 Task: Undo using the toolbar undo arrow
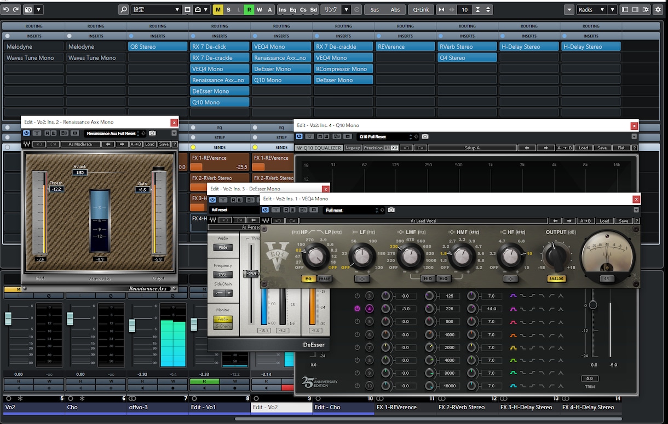6,9
